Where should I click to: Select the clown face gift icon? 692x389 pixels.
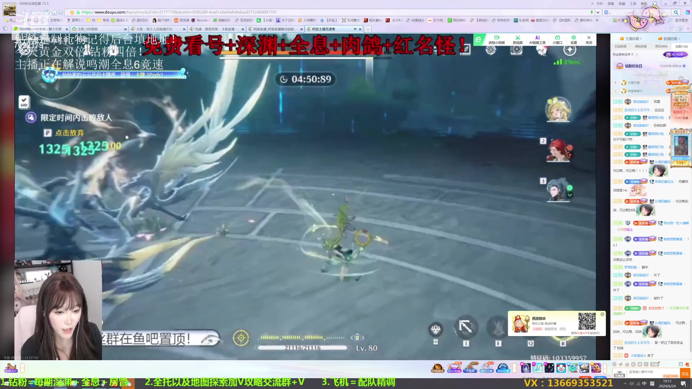click(561, 368)
